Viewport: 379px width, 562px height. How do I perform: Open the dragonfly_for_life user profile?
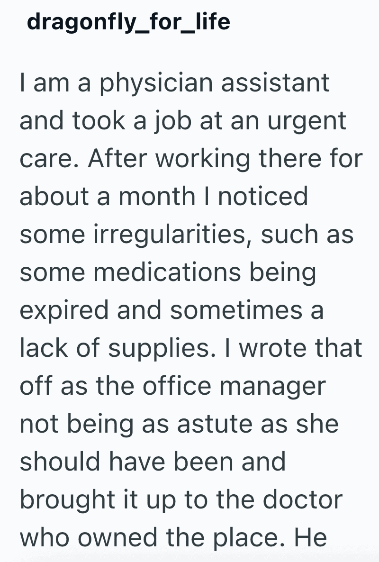(x=129, y=22)
